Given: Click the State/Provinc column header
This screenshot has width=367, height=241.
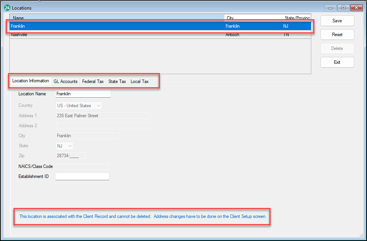Looking at the screenshot, I should coord(297,18).
